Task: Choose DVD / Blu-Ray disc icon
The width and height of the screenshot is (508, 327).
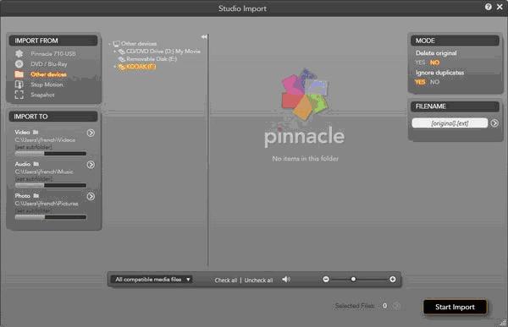Action: pyautogui.click(x=19, y=64)
